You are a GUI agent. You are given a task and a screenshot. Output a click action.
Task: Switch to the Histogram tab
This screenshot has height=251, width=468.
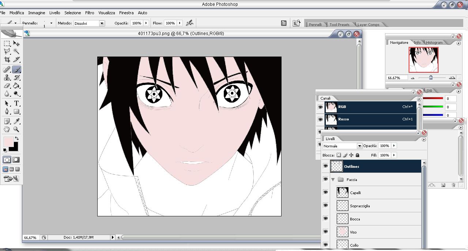(434, 43)
